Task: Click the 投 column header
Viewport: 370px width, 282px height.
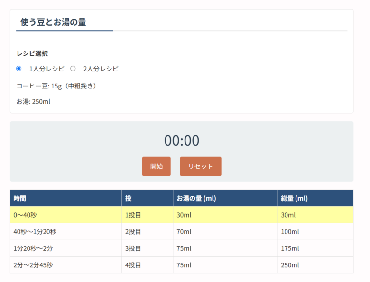Action: pos(129,198)
